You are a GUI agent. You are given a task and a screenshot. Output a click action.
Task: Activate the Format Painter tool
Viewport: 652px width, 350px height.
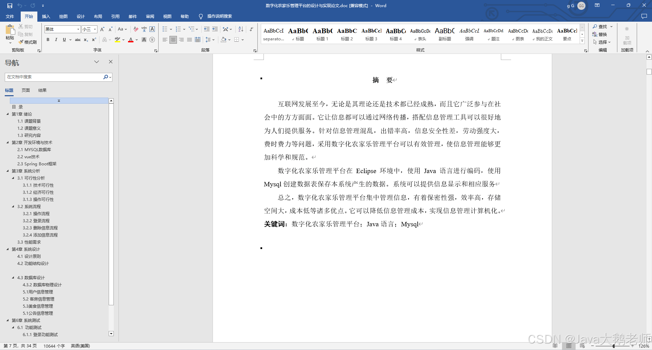(x=28, y=42)
